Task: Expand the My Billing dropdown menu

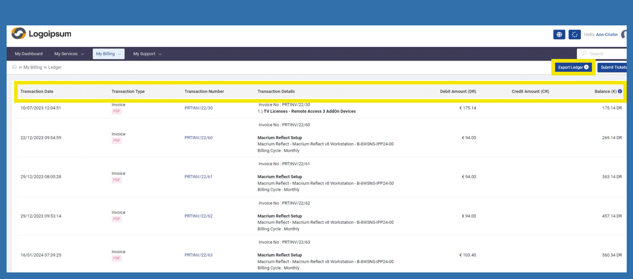Action: (108, 54)
